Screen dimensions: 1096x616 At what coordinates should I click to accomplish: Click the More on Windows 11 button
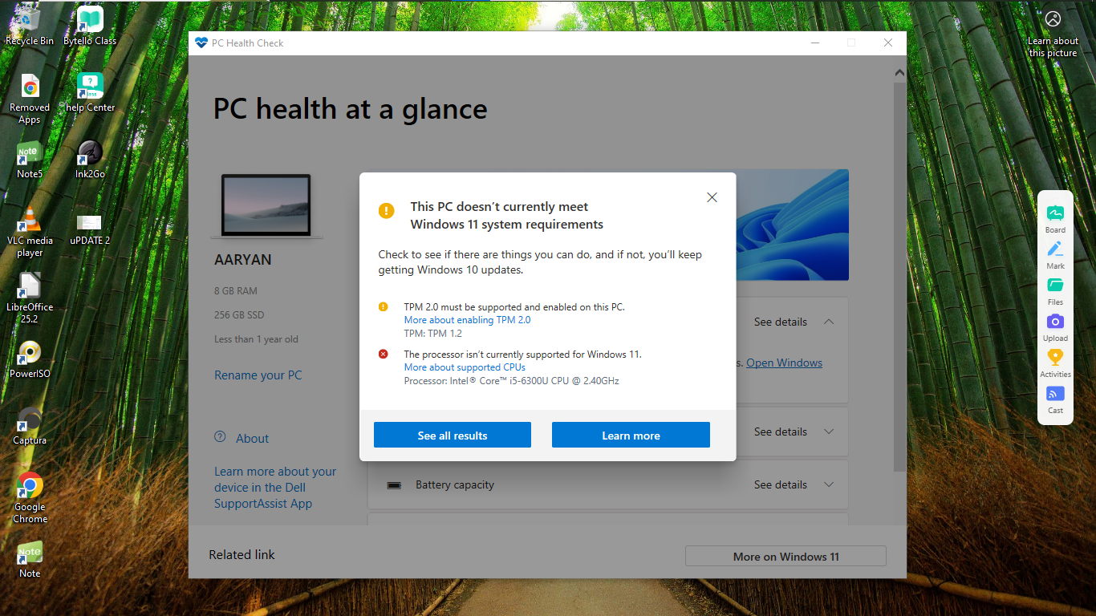coord(785,557)
